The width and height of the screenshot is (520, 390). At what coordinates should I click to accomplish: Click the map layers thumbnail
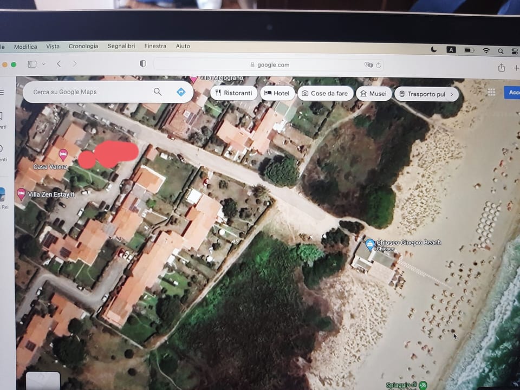pos(43,381)
